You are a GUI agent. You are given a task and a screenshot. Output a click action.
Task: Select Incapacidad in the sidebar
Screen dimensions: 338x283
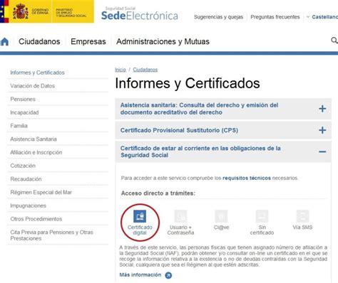[24, 112]
